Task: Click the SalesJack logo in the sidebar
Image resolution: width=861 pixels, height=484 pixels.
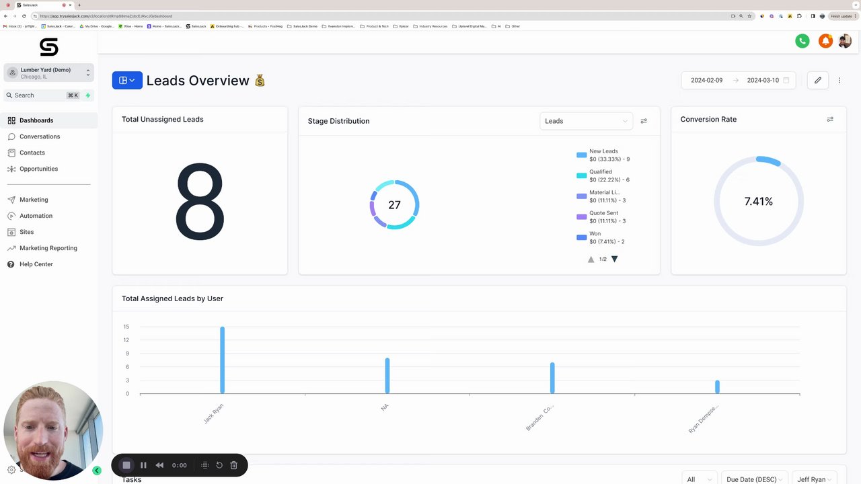Action: click(49, 47)
